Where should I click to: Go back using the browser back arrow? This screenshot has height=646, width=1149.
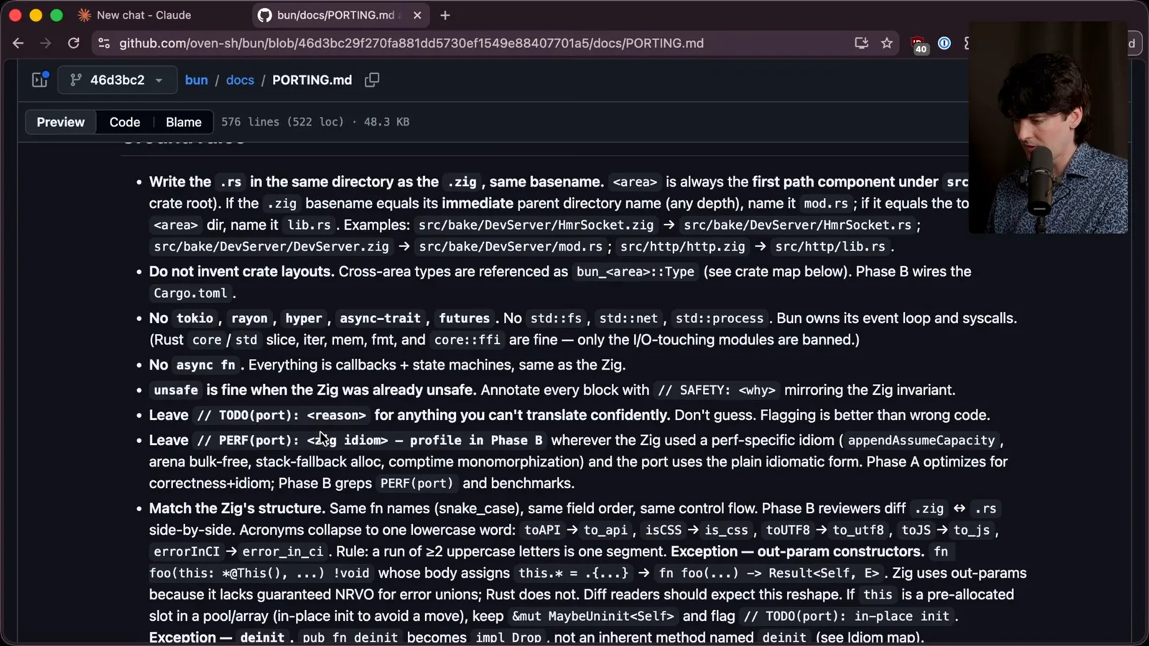tap(18, 43)
